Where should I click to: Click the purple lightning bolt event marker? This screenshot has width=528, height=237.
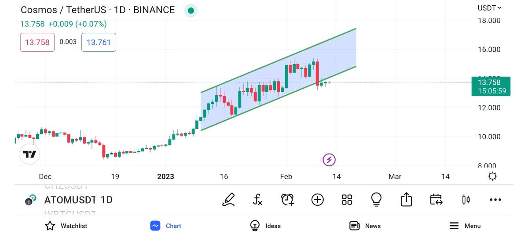pos(329,160)
